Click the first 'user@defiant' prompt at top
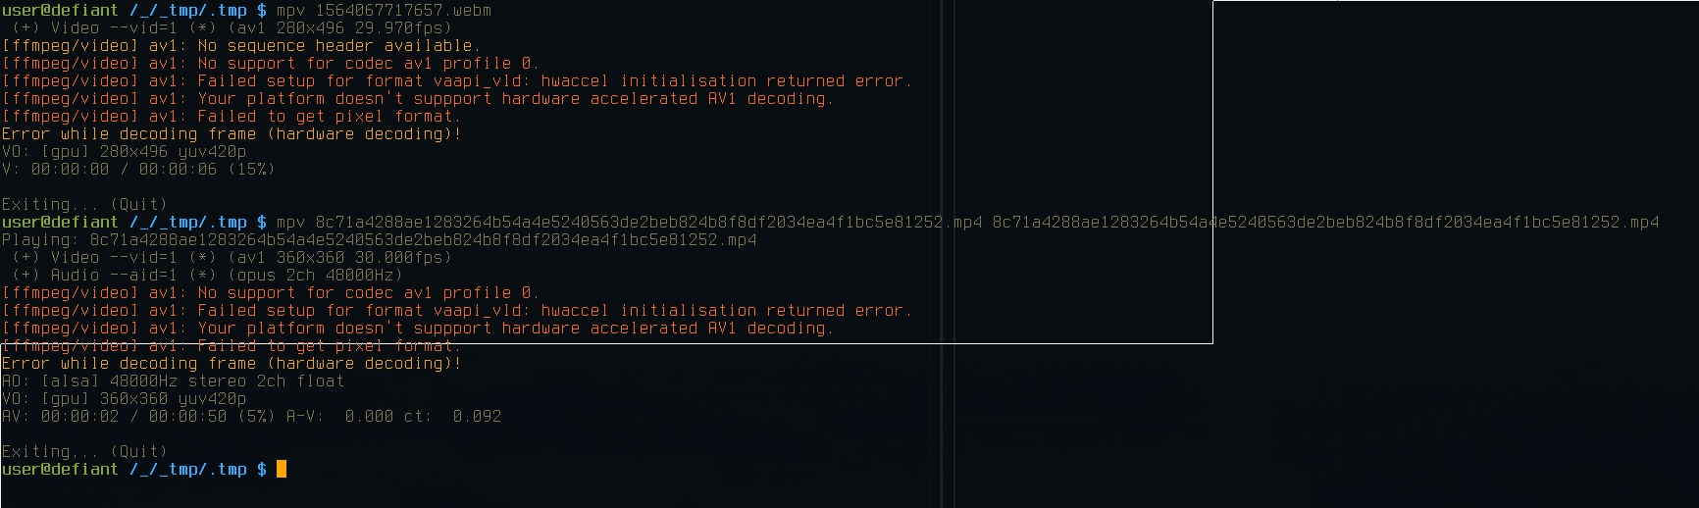1699x508 pixels. 60,10
